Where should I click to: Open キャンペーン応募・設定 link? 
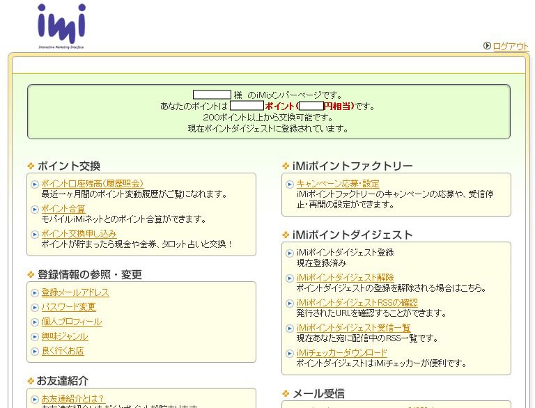[338, 184]
